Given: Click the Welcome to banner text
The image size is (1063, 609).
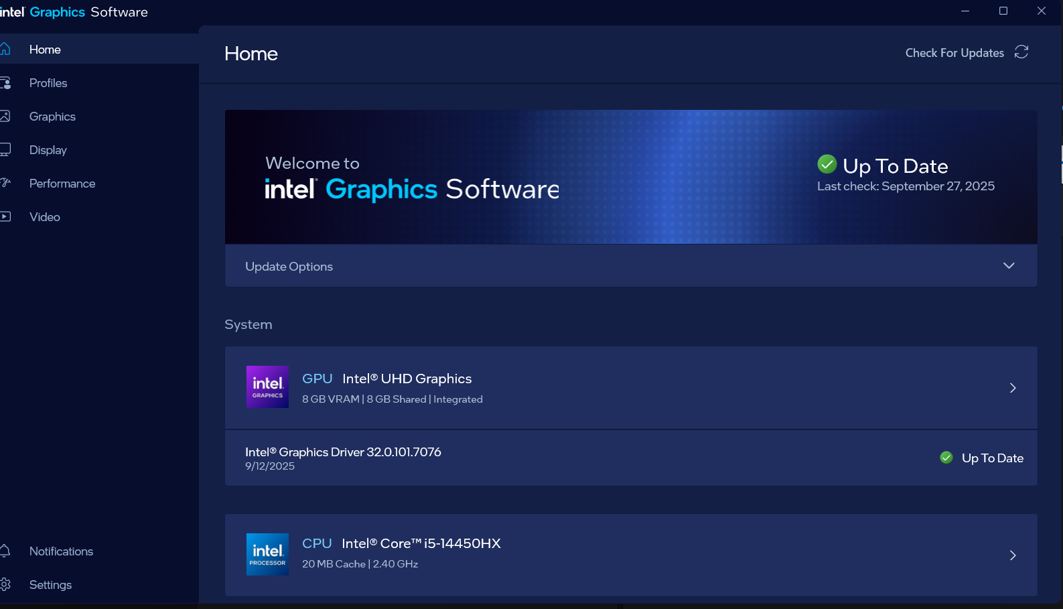Looking at the screenshot, I should tap(312, 163).
